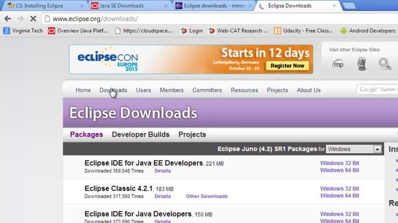Viewport: 398px width, 223px height.
Task: Click the Google Custom Search field
Action: pos(377,89)
